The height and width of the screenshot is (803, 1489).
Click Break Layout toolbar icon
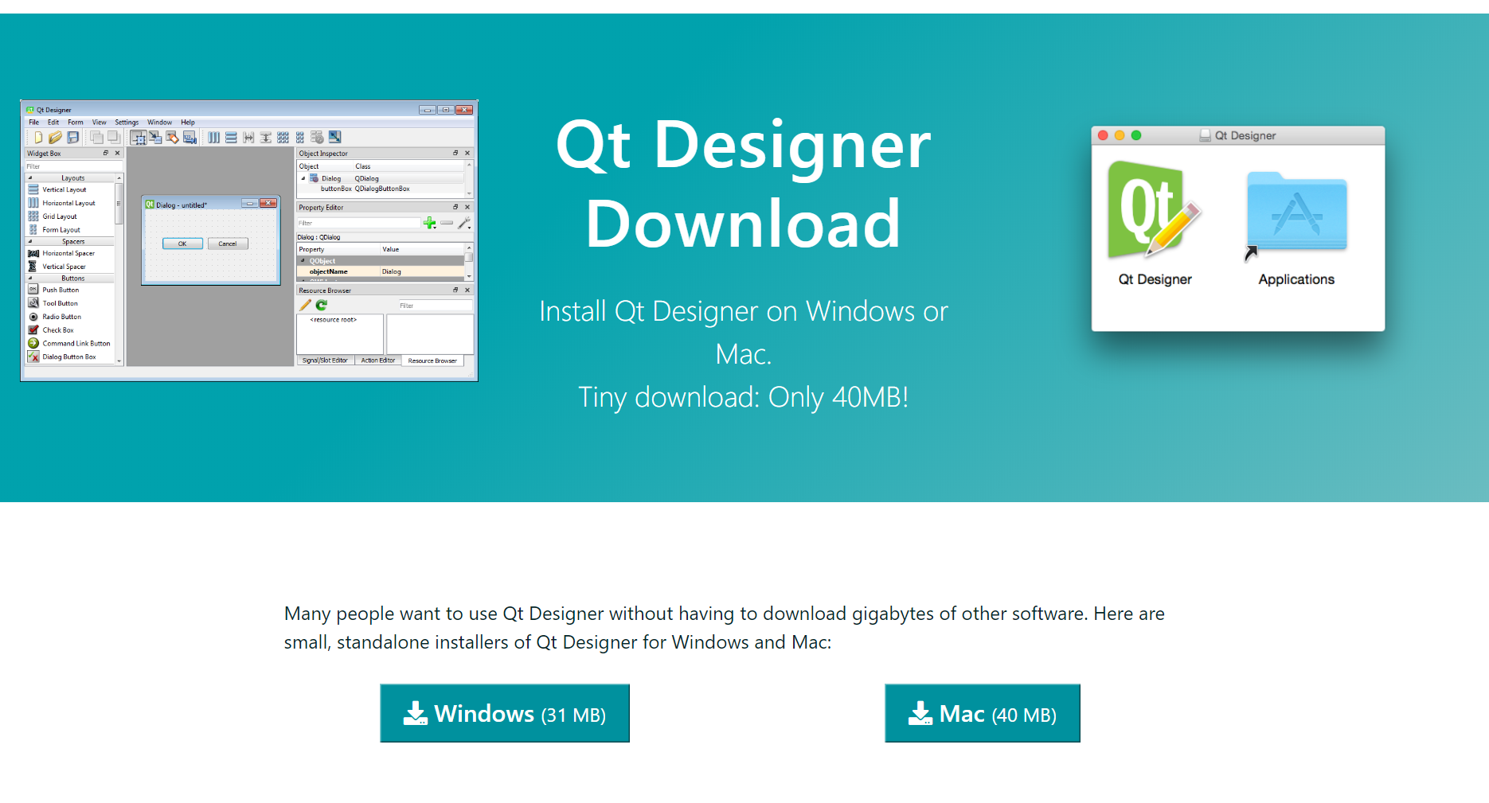(x=317, y=138)
